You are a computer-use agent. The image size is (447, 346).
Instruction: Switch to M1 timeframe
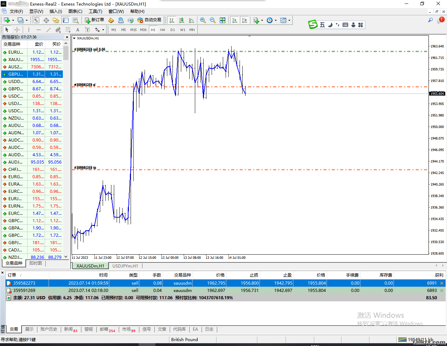114,30
